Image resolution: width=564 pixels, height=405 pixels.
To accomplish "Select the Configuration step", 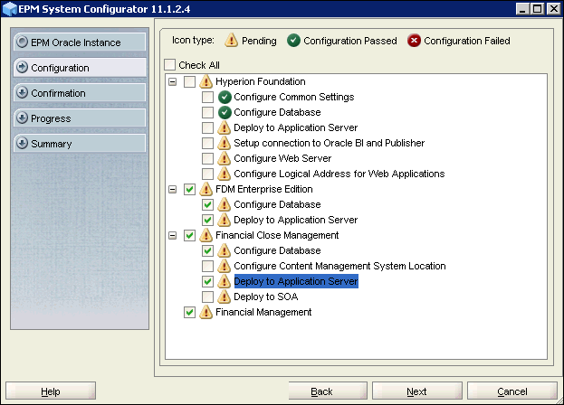I will click(x=80, y=68).
